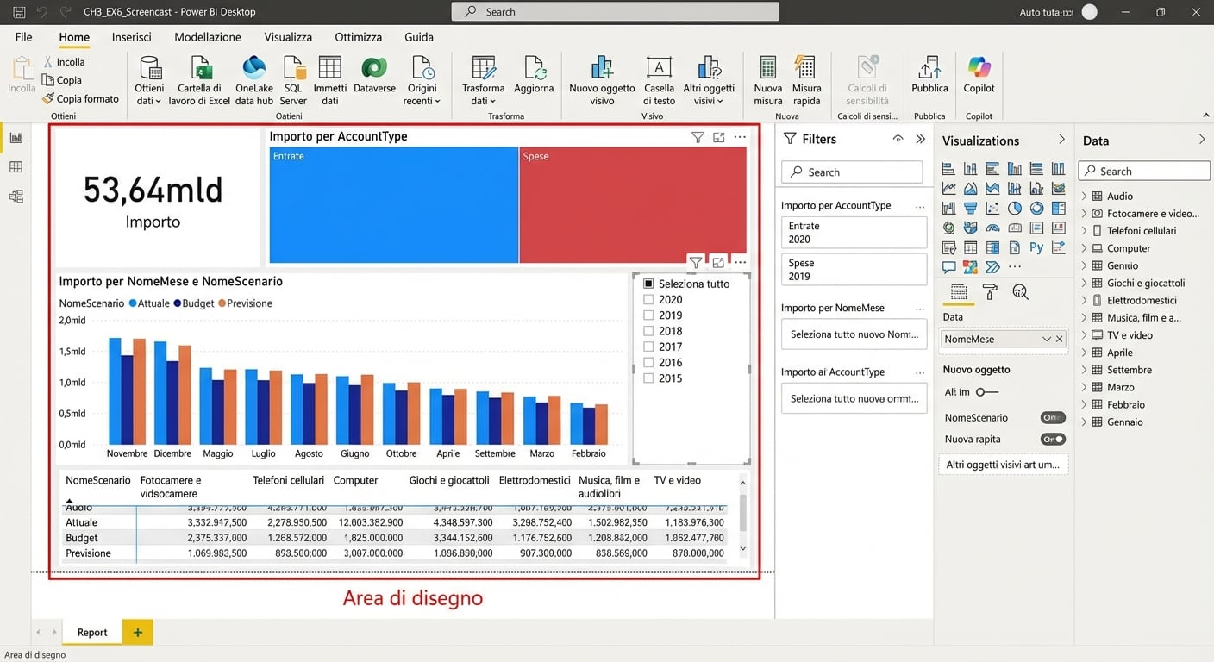Open the Format visual paint roller tab
1214x662 pixels.
coord(990,292)
